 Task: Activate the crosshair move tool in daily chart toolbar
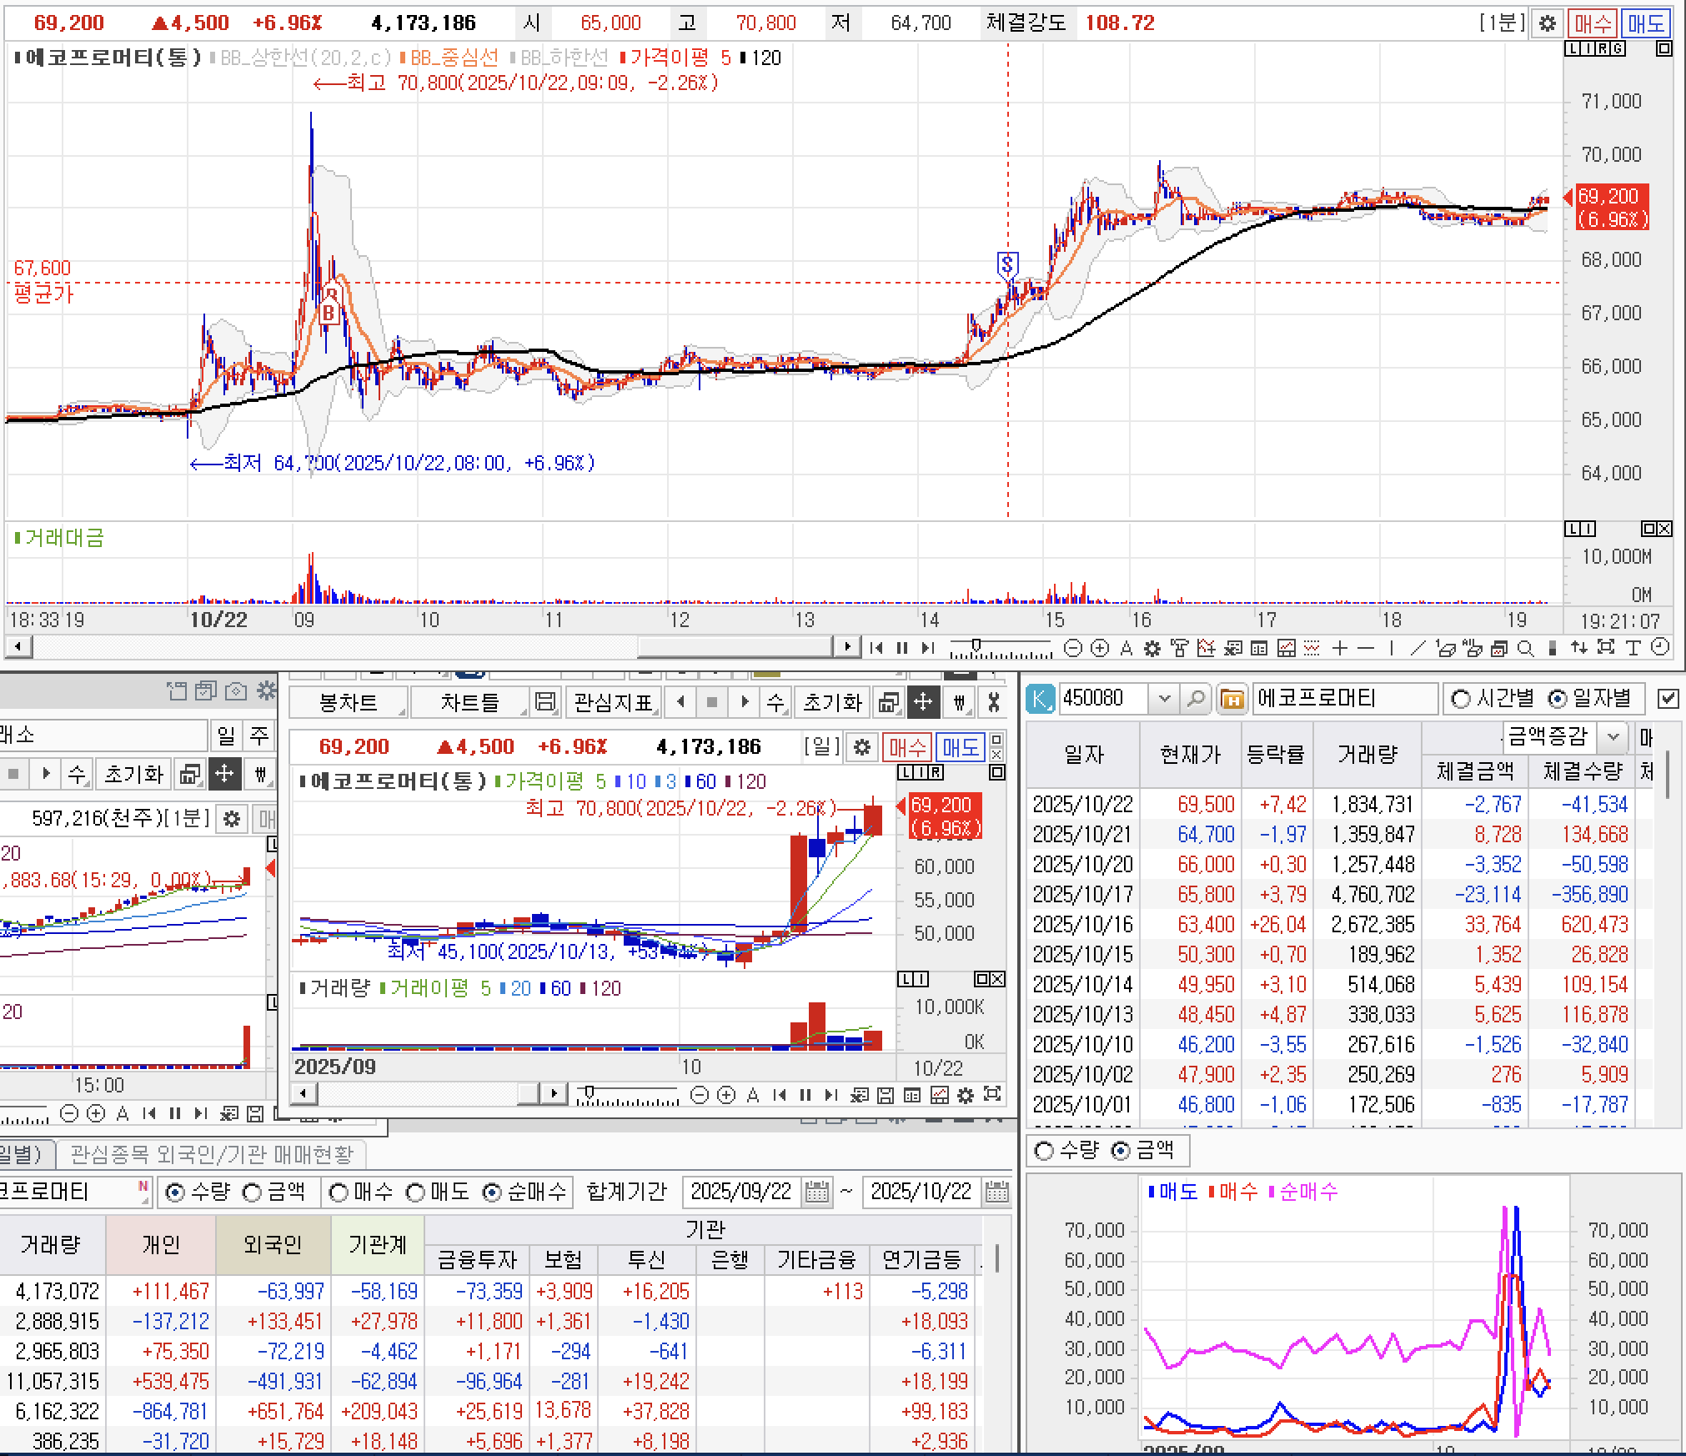point(923,702)
